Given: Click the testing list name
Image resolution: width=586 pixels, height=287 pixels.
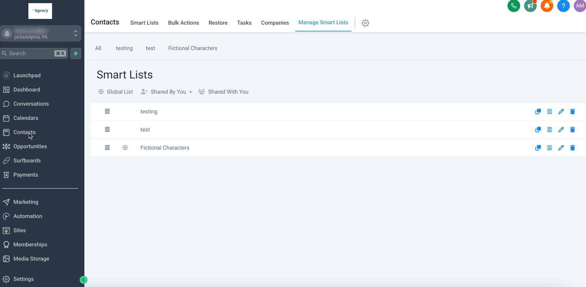Looking at the screenshot, I should (149, 112).
